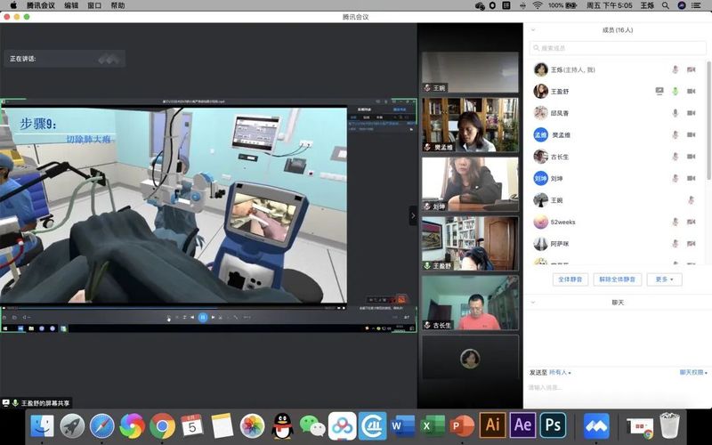Pause the shared video playback
Image resolution: width=712 pixels, height=445 pixels.
point(203,317)
